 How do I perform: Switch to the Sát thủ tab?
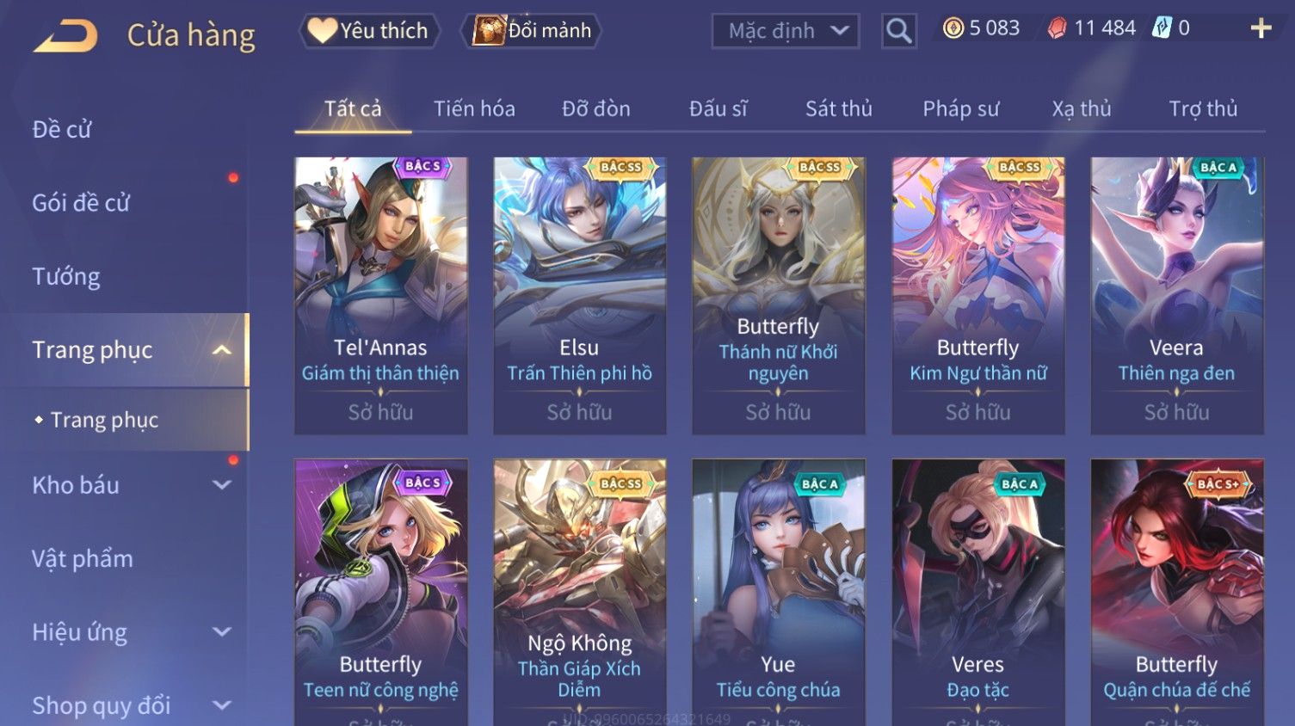839,109
